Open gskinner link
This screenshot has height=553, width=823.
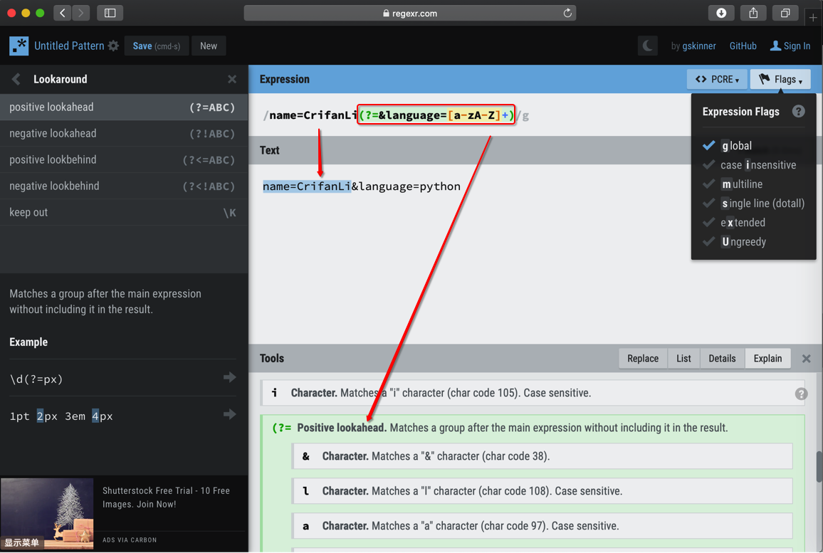pyautogui.click(x=698, y=46)
